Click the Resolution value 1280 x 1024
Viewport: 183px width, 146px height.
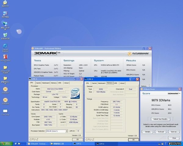coord(83,65)
